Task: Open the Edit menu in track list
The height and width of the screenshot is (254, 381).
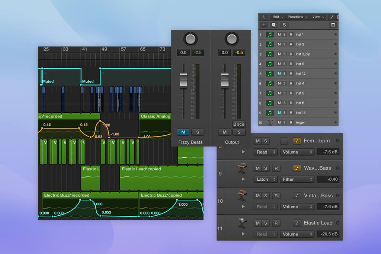Action: 278,17
